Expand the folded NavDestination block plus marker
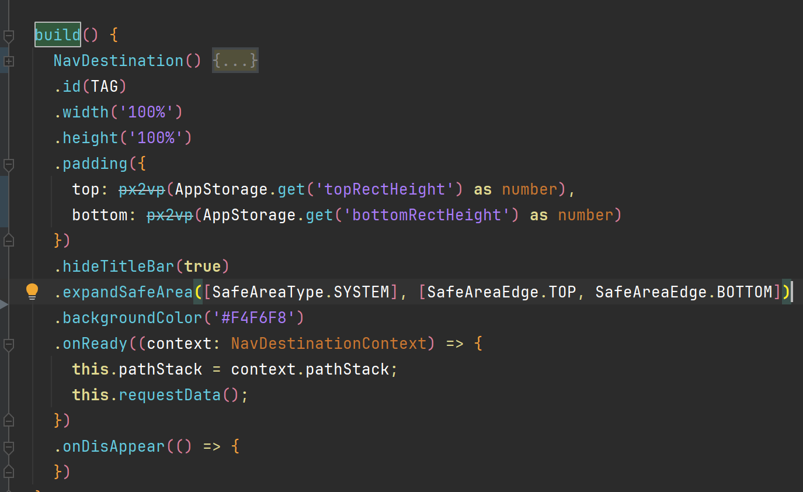Image resolution: width=803 pixels, height=492 pixels. pyautogui.click(x=9, y=61)
